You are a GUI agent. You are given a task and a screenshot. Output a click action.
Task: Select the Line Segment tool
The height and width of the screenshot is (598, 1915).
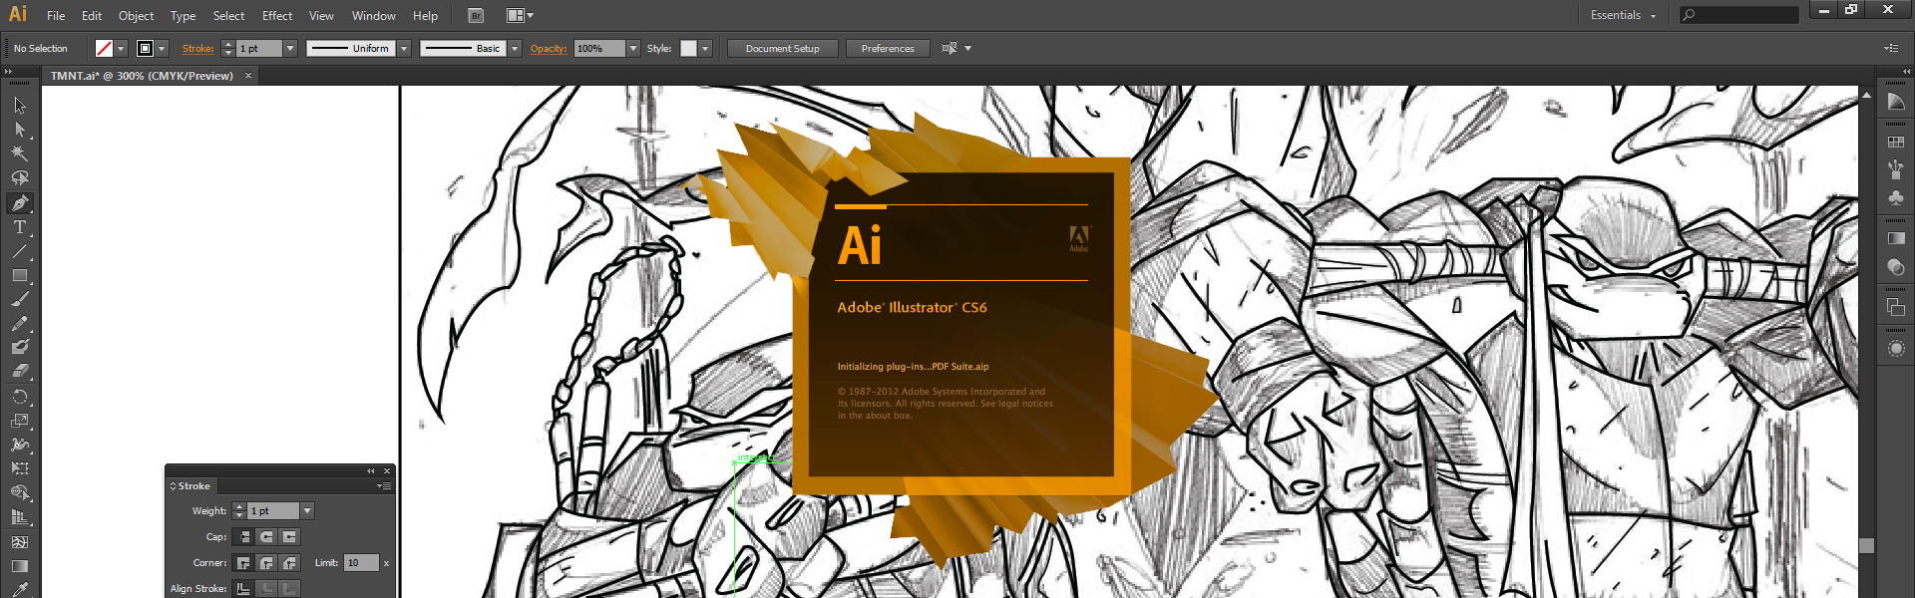[x=20, y=251]
